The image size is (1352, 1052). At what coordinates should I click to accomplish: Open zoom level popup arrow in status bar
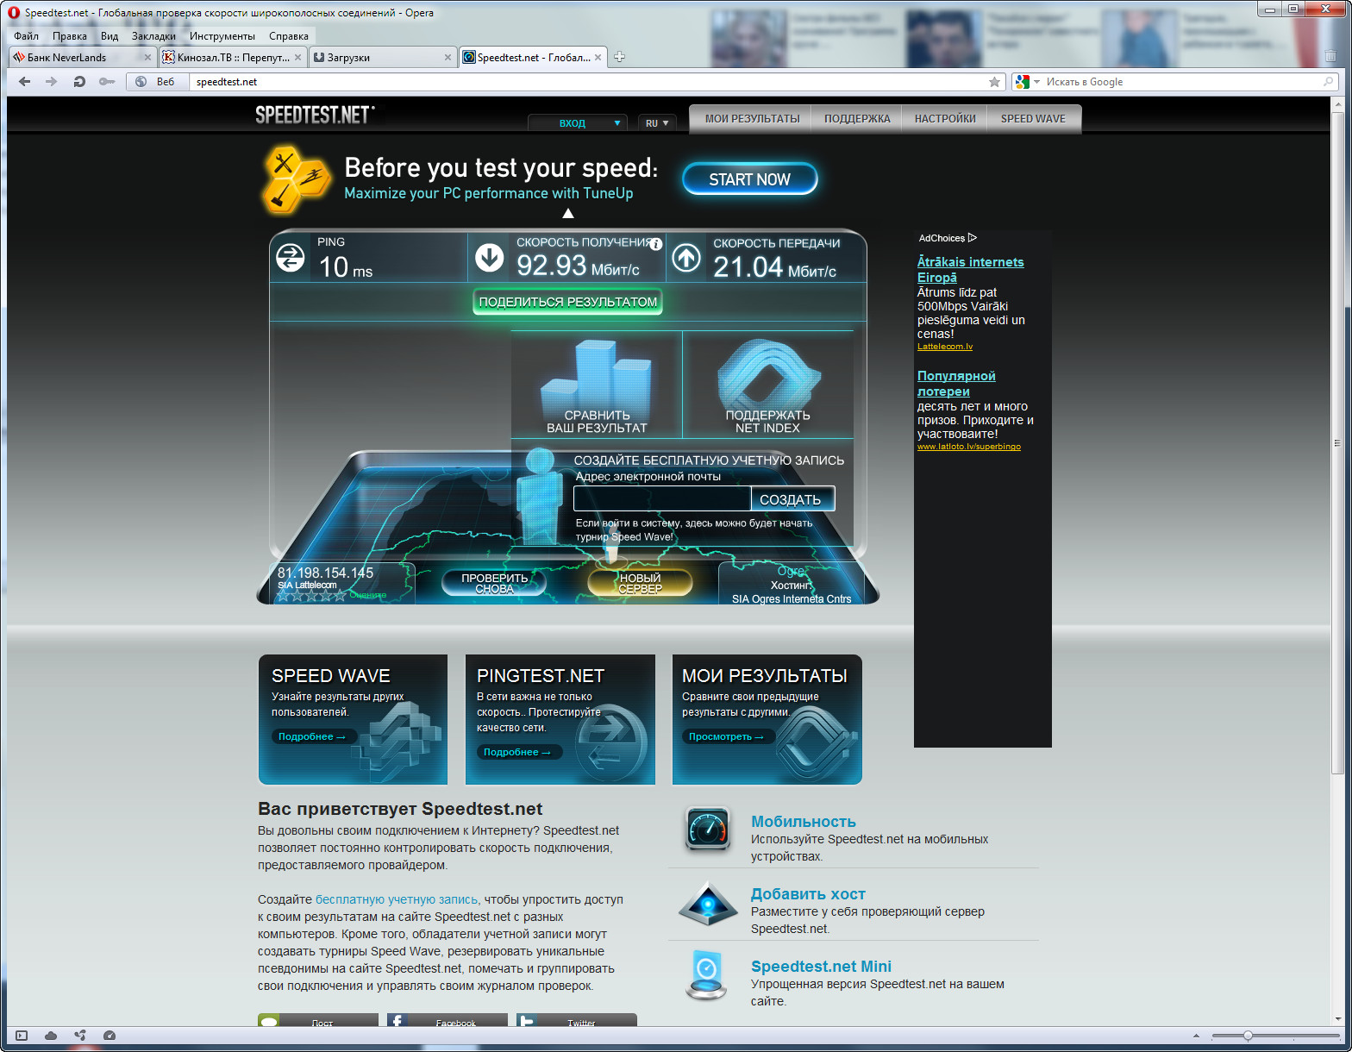pos(1196,1036)
